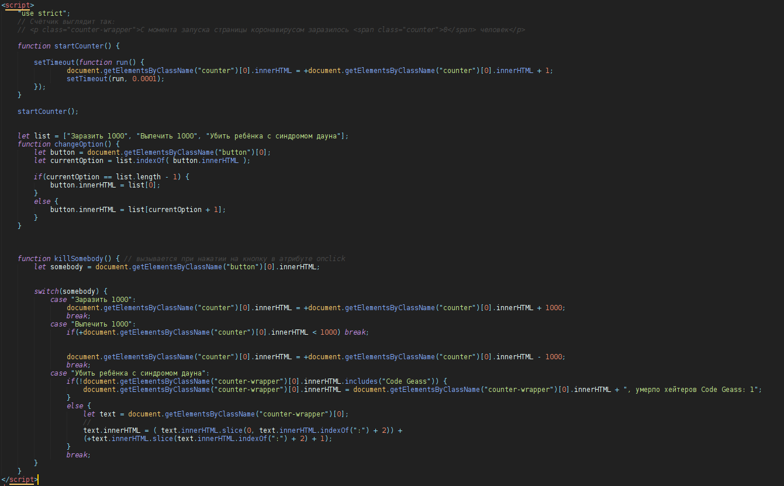Viewport: 784px width, 486px height.
Task: Click the case "Вылечить 1000" label
Action: [x=92, y=324]
